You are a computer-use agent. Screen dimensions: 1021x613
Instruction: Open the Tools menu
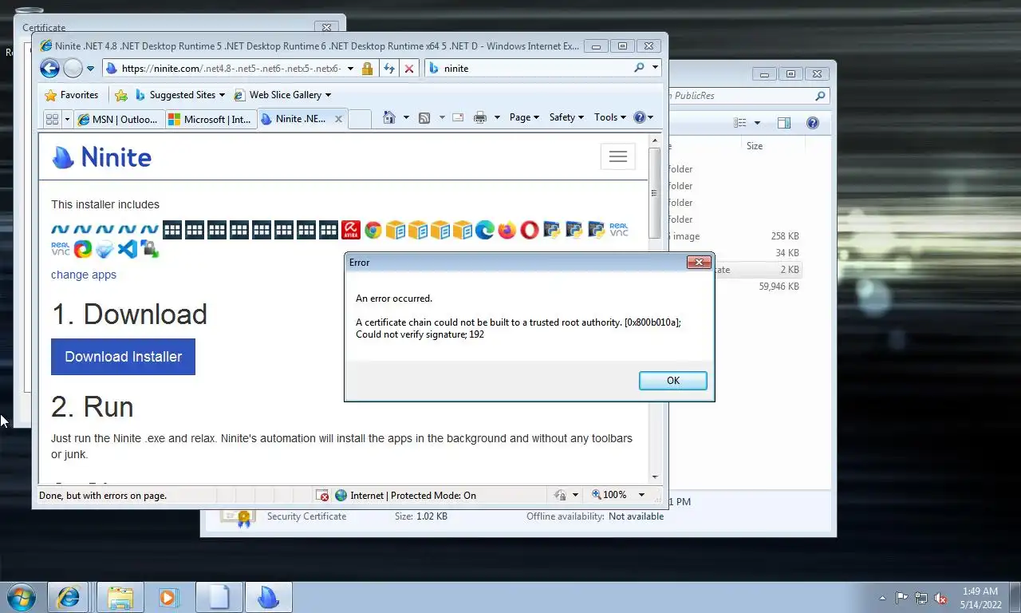(610, 117)
